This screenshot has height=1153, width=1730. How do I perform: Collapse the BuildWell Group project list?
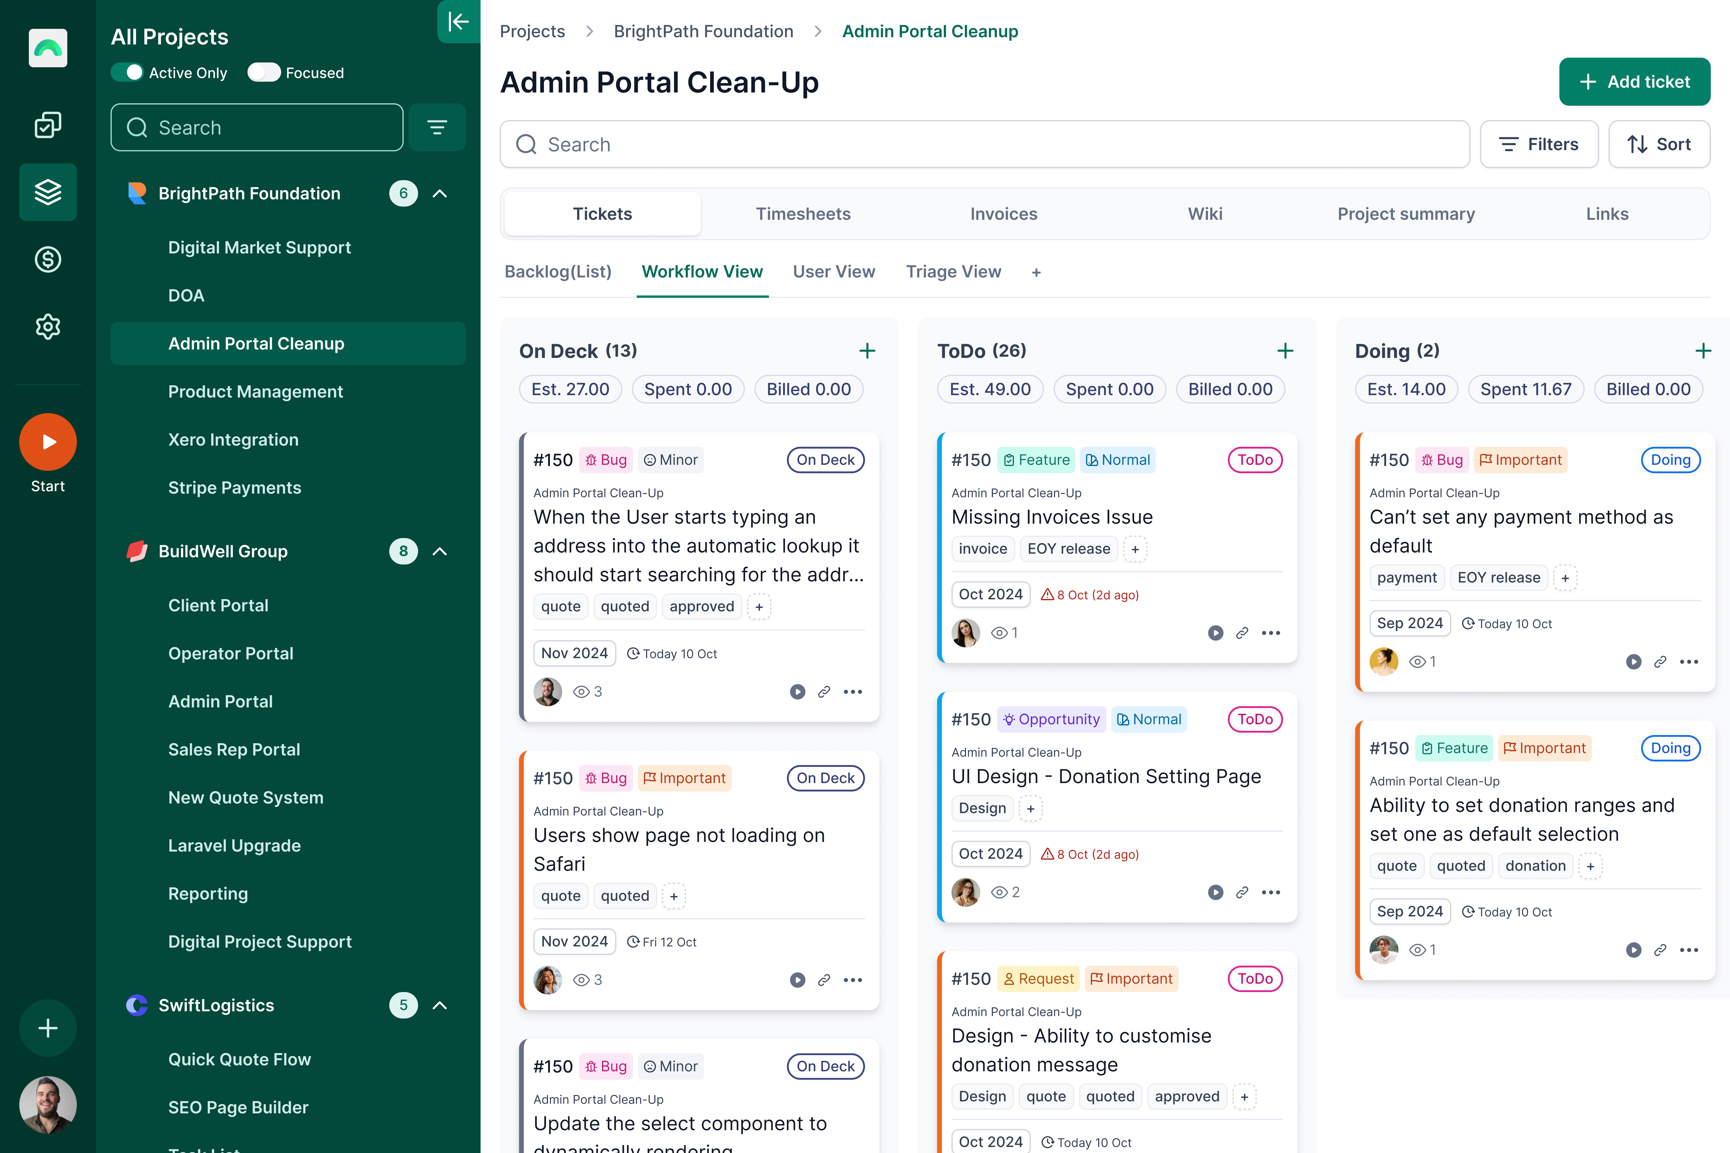(x=440, y=552)
